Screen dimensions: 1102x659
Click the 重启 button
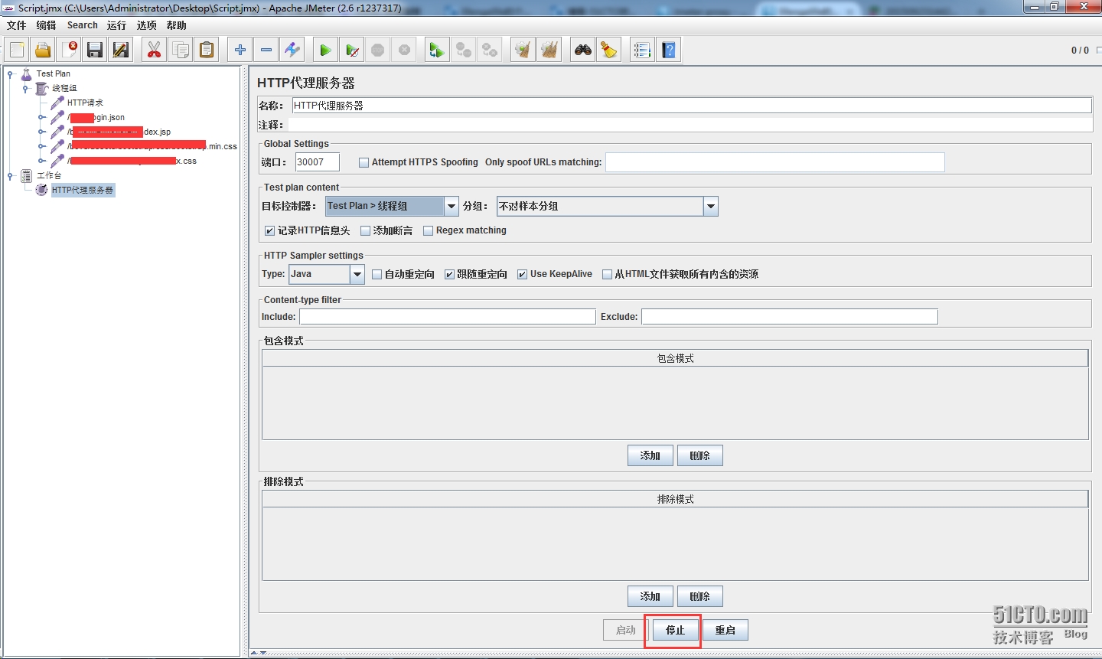click(x=725, y=630)
